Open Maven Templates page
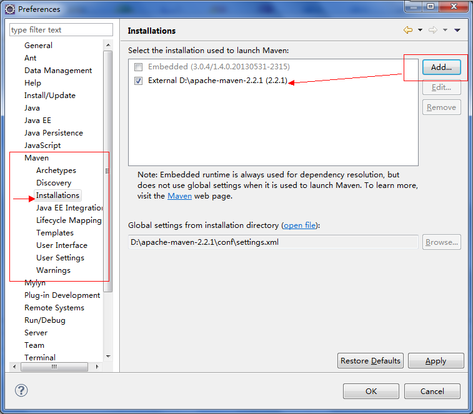This screenshot has width=473, height=414. 55,233
